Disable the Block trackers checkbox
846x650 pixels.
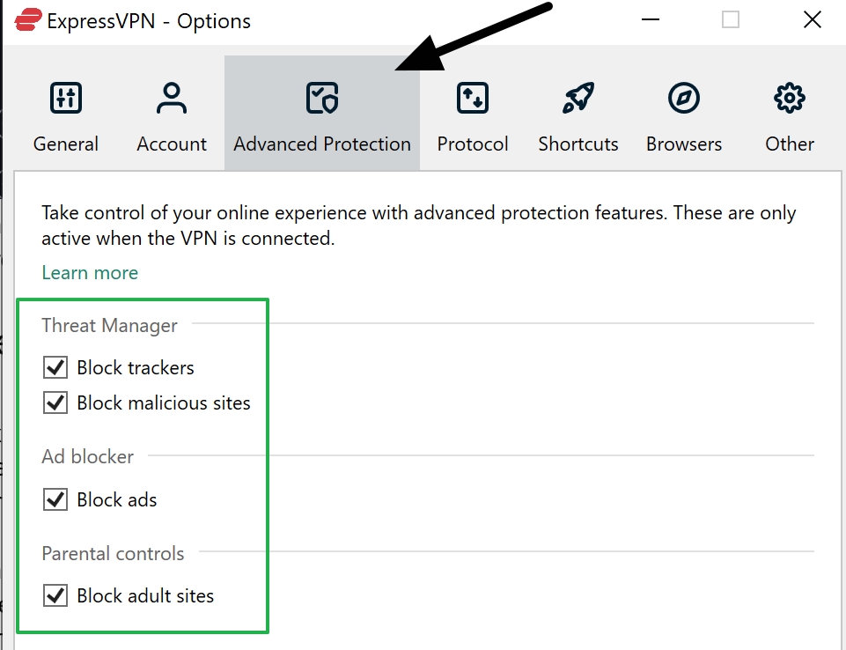pyautogui.click(x=55, y=367)
